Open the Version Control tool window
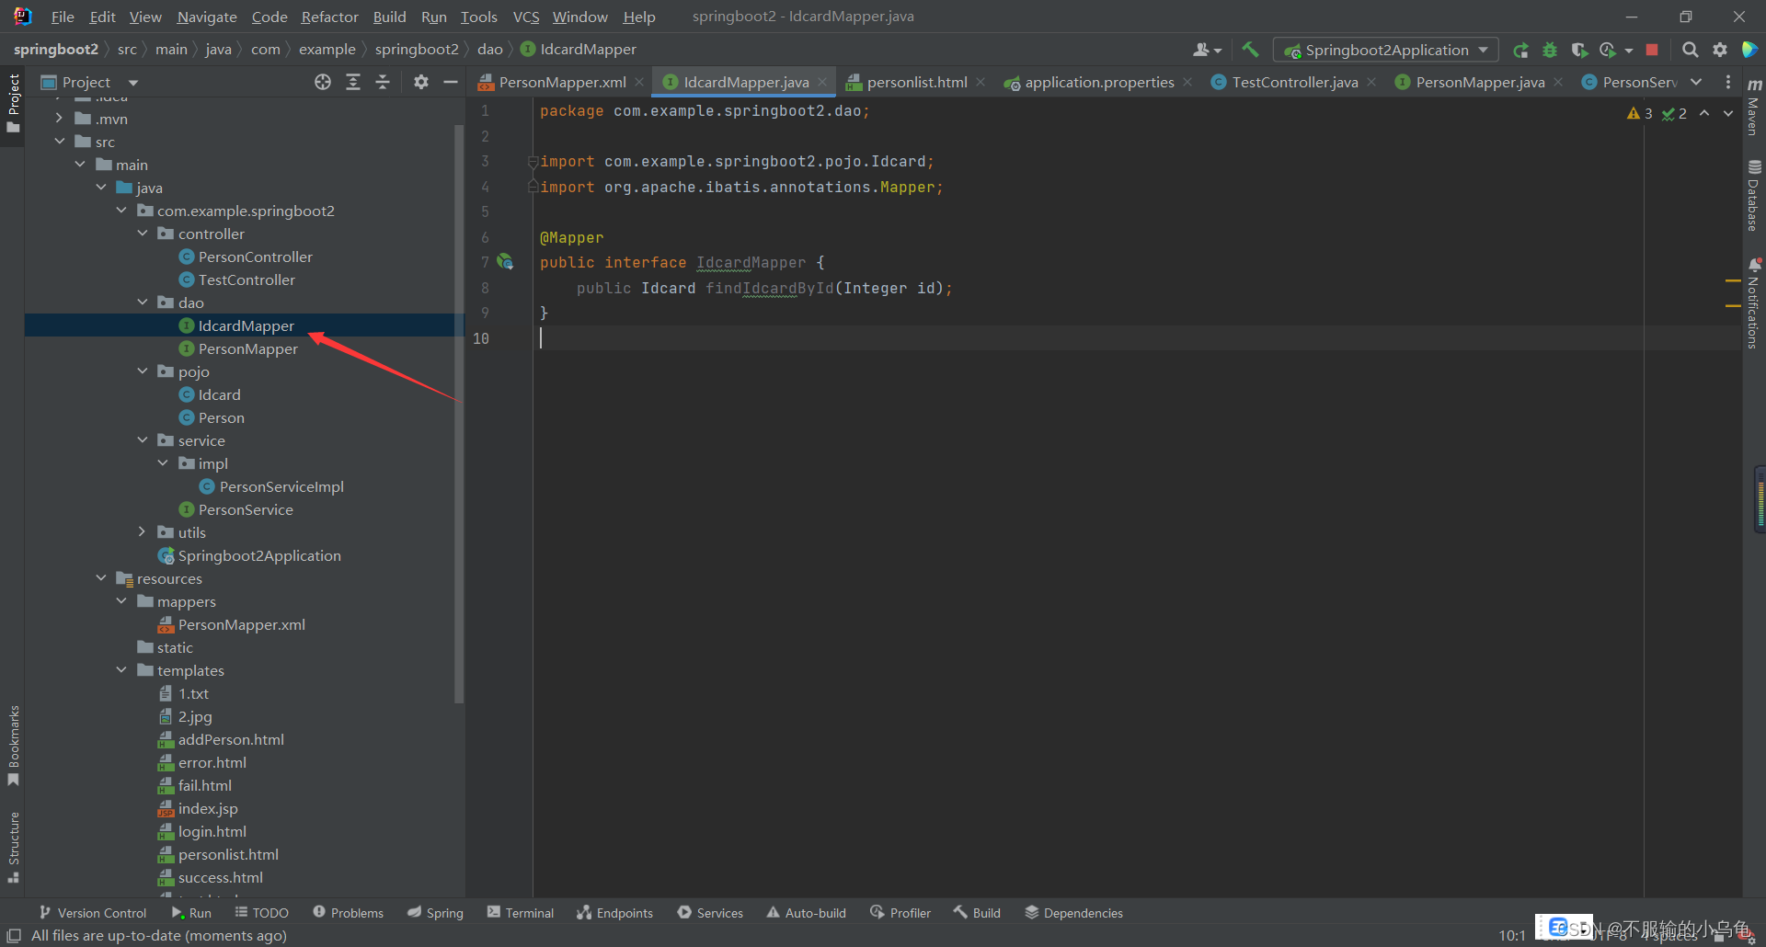 (x=93, y=913)
